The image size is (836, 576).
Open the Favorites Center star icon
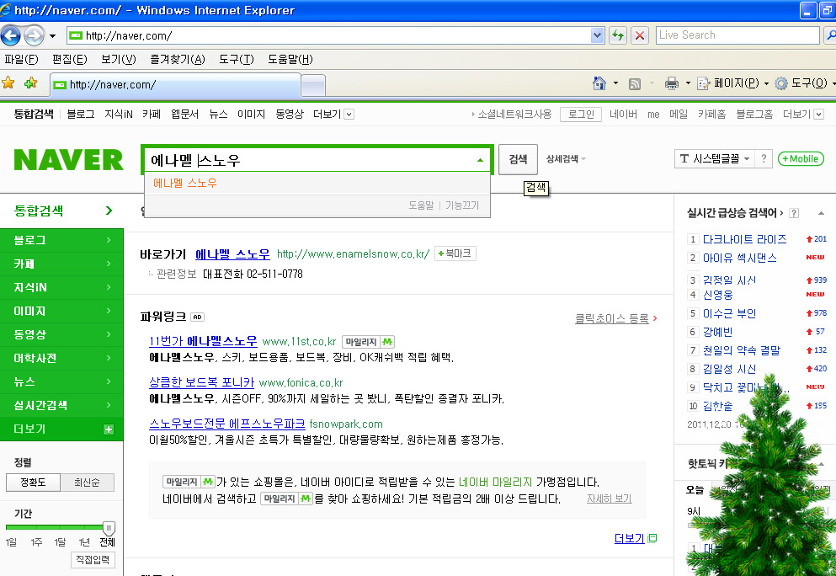[x=8, y=83]
